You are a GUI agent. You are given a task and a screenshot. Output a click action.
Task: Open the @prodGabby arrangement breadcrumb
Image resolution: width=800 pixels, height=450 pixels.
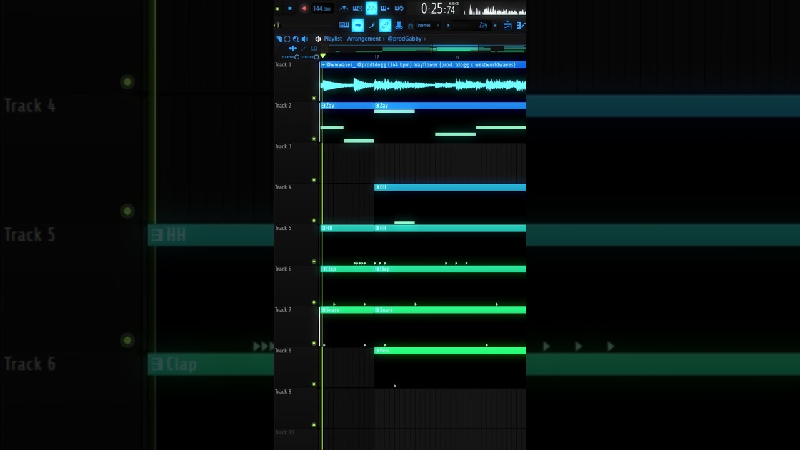pyautogui.click(x=404, y=39)
